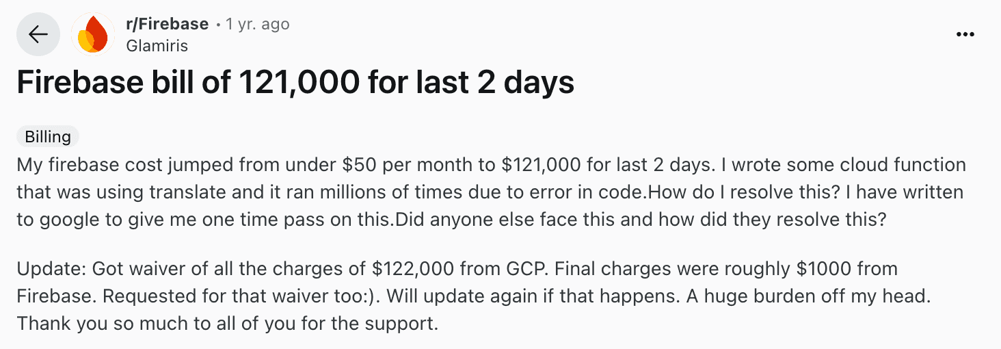Click the '1 yr. ago' timestamp
Screen dimensions: 1001x349
(257, 24)
